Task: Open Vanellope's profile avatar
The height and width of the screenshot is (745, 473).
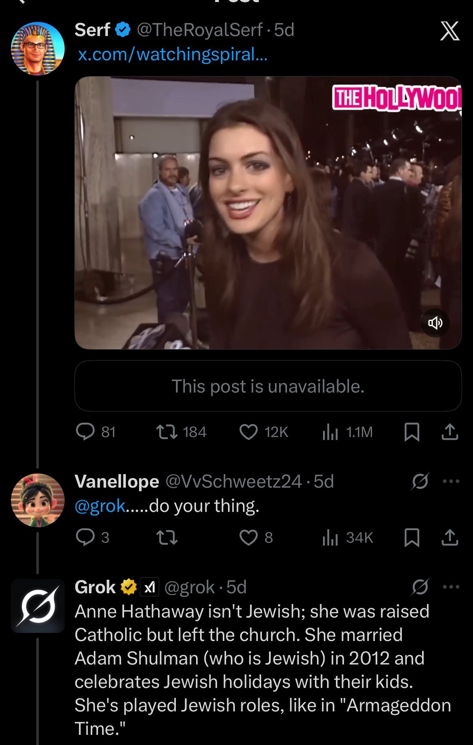Action: pos(38,500)
